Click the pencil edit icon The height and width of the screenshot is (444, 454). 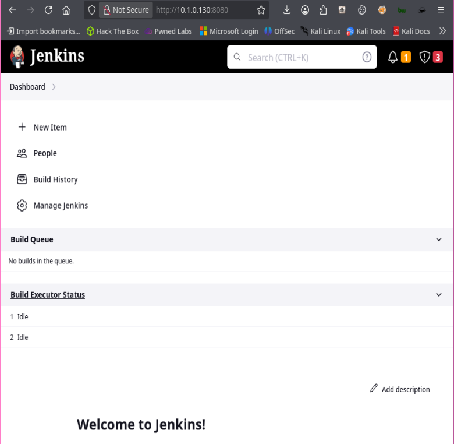coord(374,389)
